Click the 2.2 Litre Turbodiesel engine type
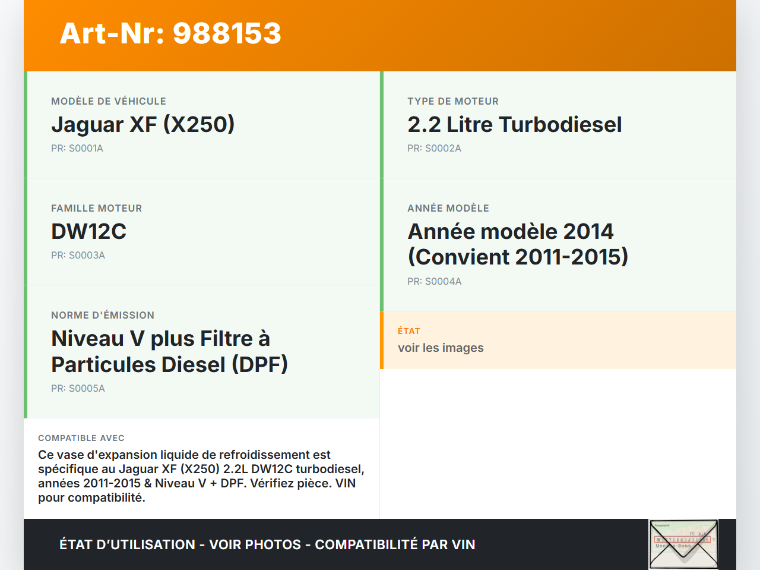760x570 pixels. coord(514,124)
